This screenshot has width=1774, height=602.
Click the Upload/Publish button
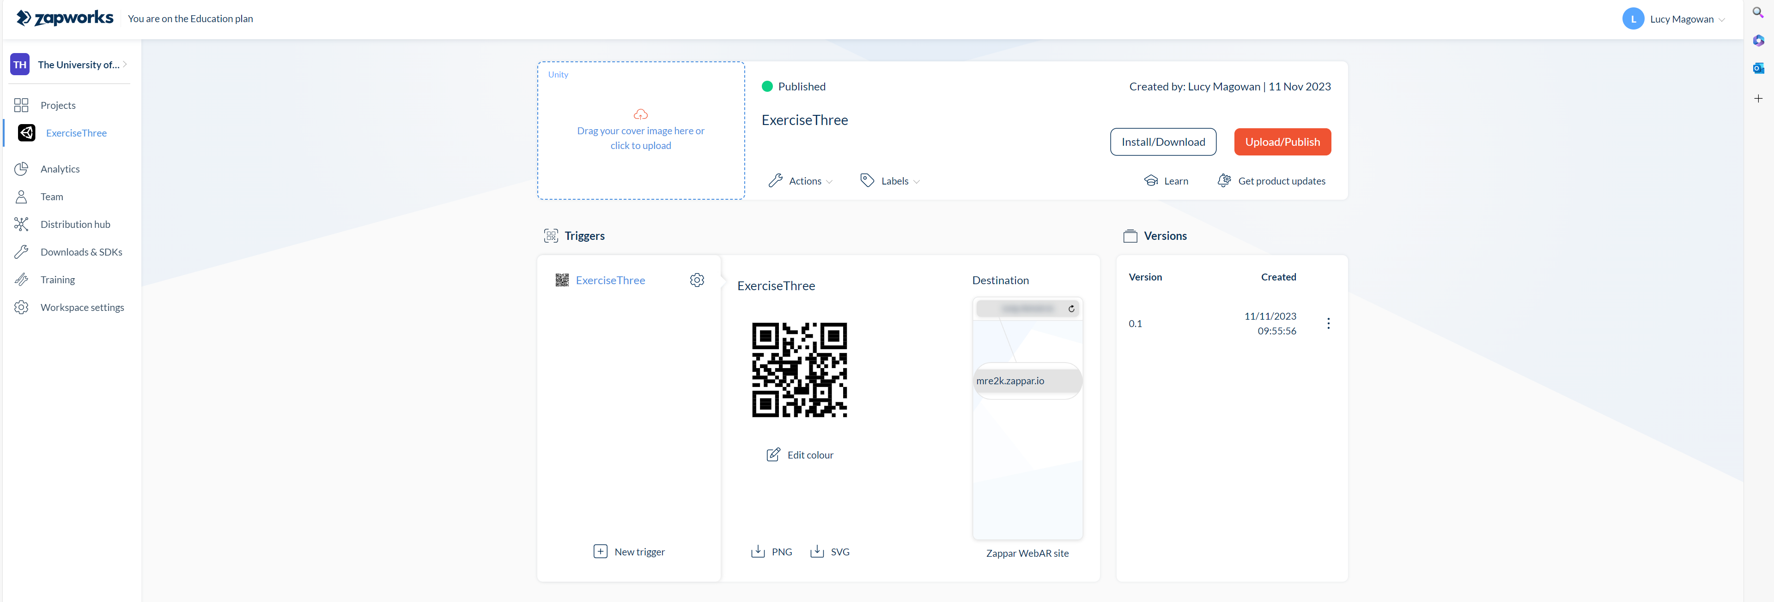click(1282, 142)
